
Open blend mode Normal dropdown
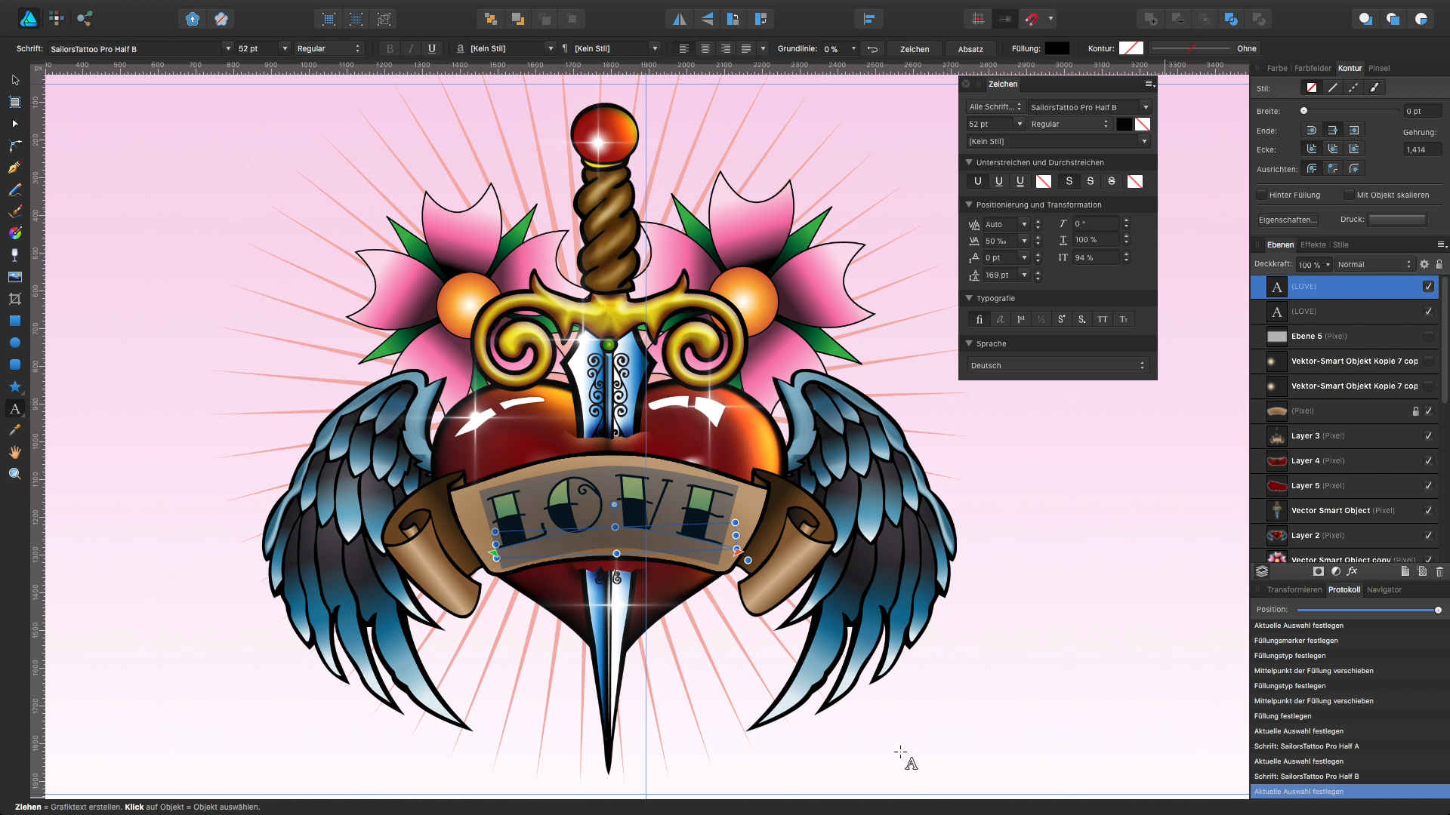[1374, 264]
